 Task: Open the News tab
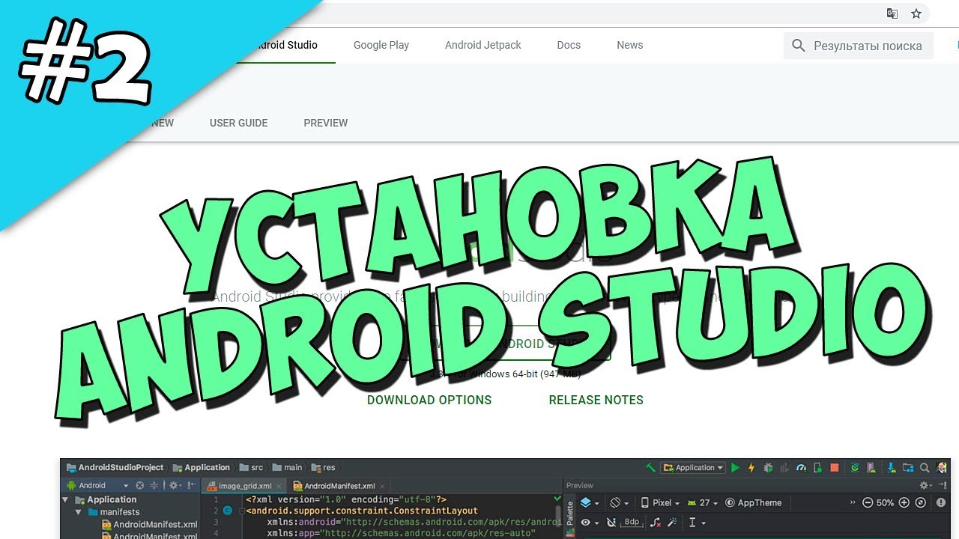(x=630, y=45)
